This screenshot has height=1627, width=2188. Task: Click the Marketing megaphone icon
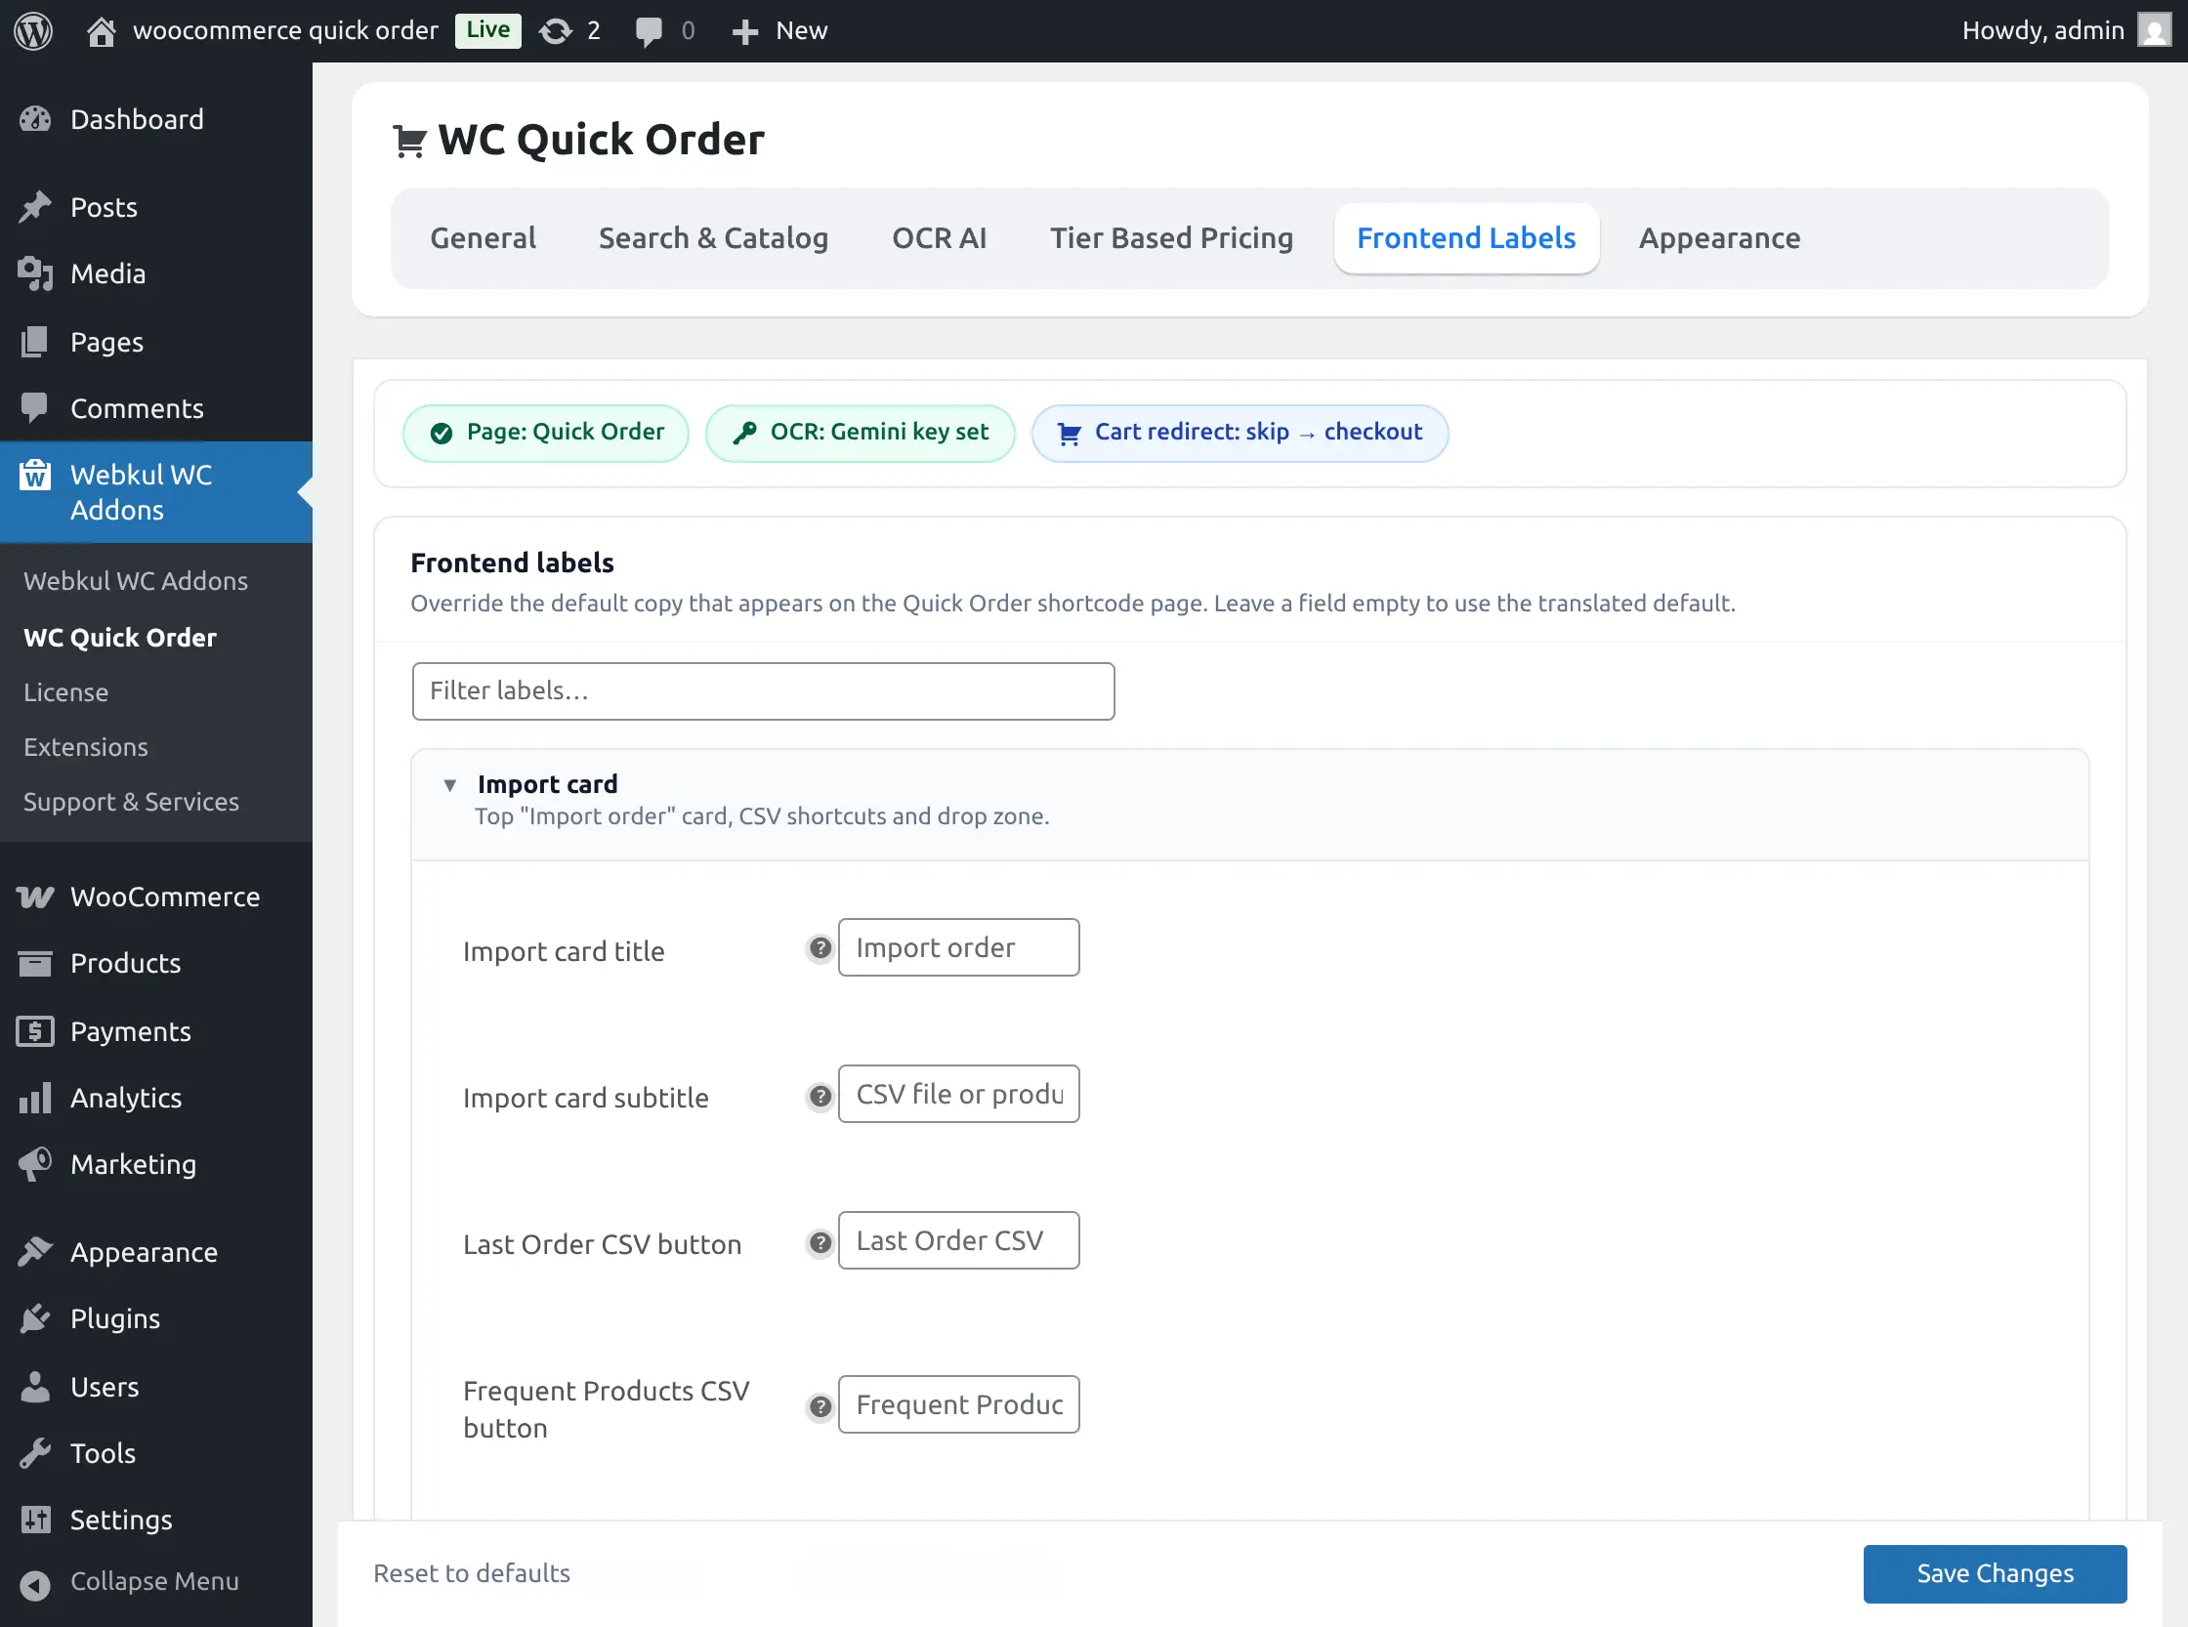click(x=34, y=1164)
